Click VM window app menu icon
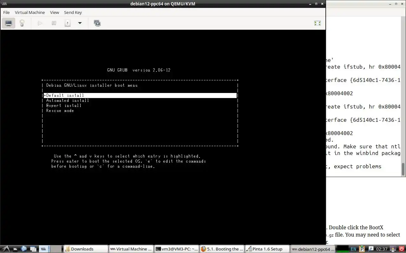Screen dimensions: 406x253 4,4
